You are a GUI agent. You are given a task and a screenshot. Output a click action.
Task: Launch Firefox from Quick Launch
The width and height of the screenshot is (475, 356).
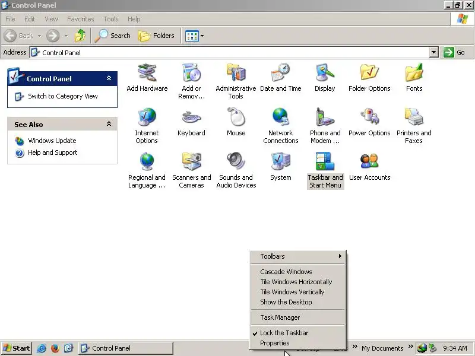(x=55, y=348)
